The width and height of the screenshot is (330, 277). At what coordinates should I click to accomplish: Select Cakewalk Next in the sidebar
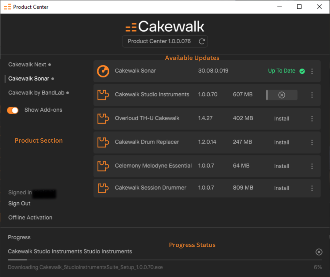pos(27,65)
